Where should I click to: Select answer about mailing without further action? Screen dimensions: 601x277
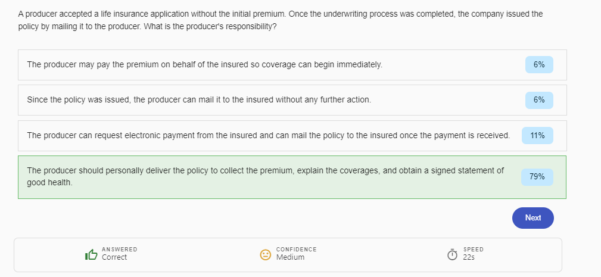point(199,99)
